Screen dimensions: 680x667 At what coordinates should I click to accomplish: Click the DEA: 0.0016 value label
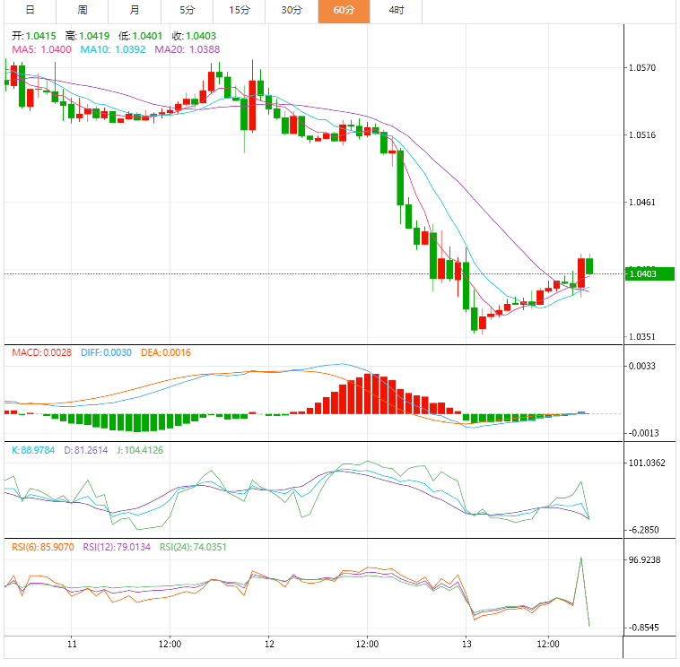166,353
